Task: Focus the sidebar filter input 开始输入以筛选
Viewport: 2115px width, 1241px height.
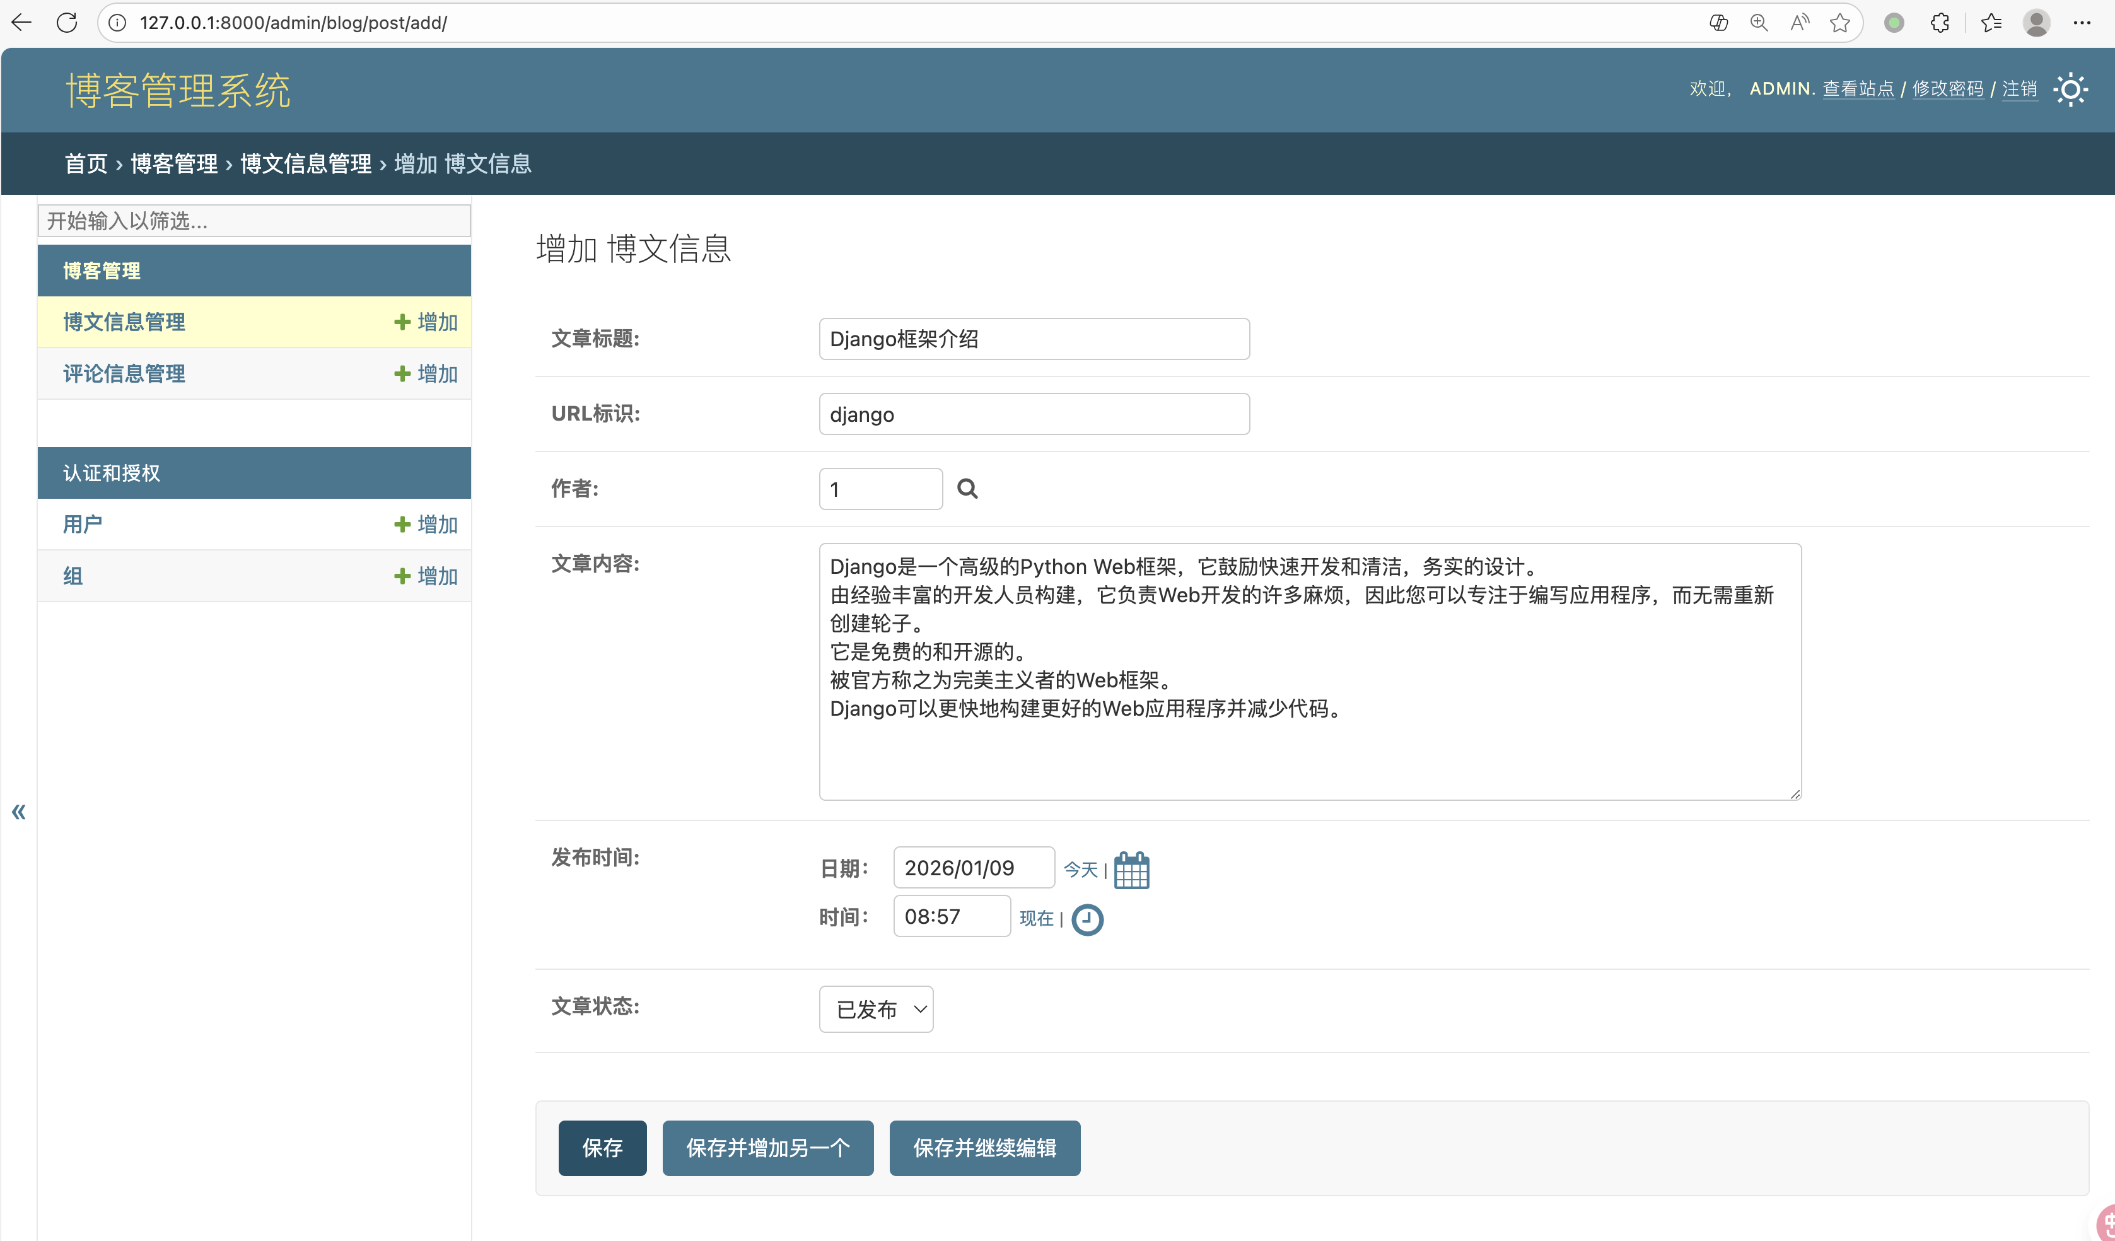Action: pos(254,221)
